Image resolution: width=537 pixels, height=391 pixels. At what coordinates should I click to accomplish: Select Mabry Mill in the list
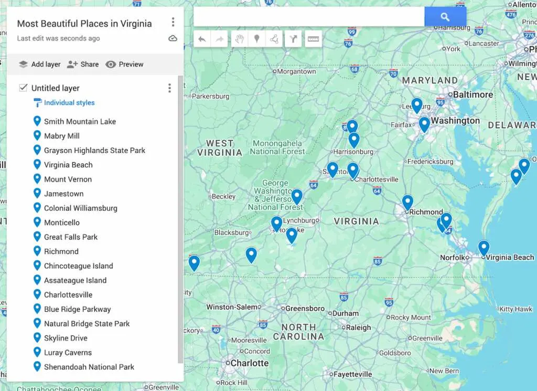coord(62,136)
